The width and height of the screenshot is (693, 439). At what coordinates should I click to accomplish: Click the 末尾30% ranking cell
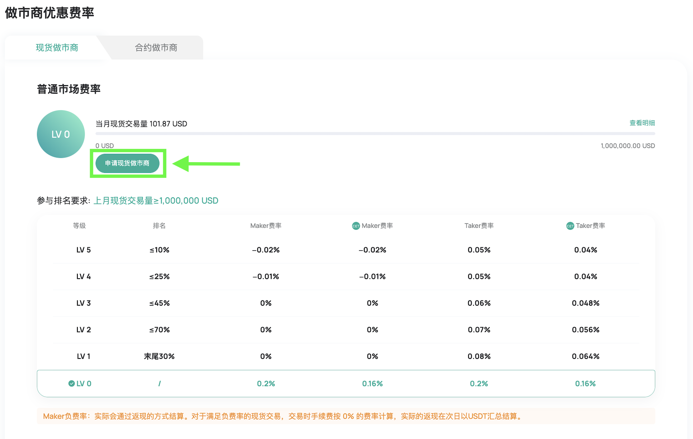(159, 356)
